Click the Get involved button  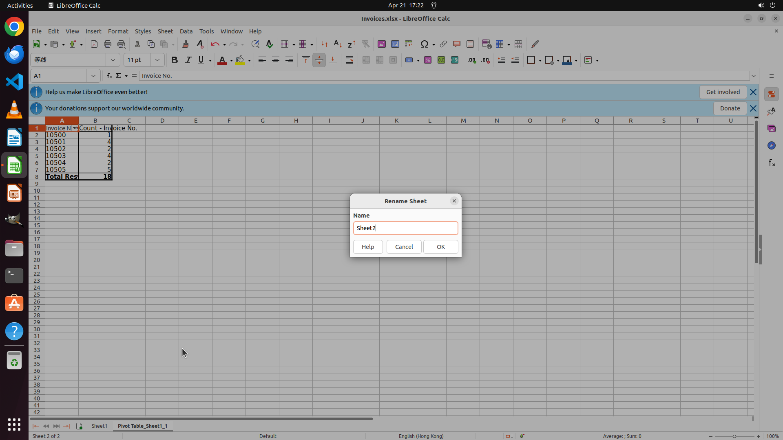pos(723,92)
